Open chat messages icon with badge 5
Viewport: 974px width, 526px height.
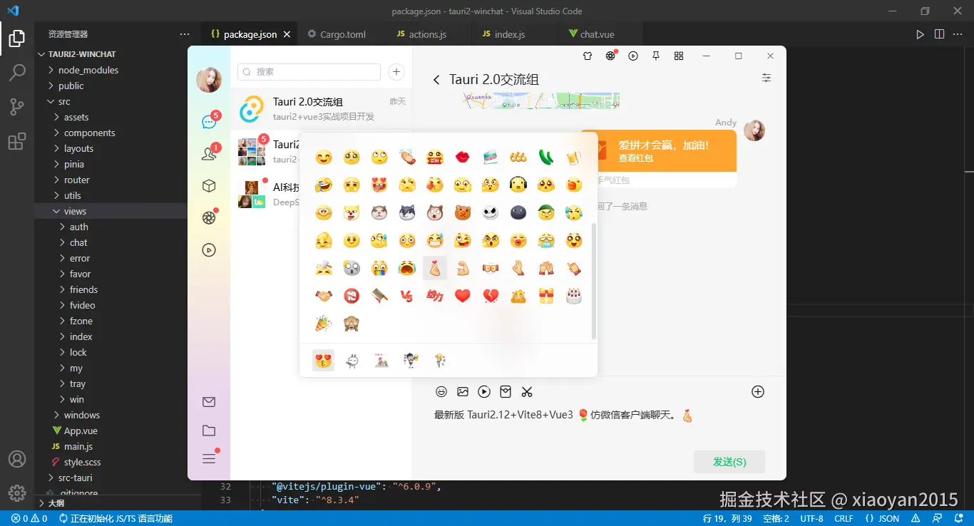(209, 122)
